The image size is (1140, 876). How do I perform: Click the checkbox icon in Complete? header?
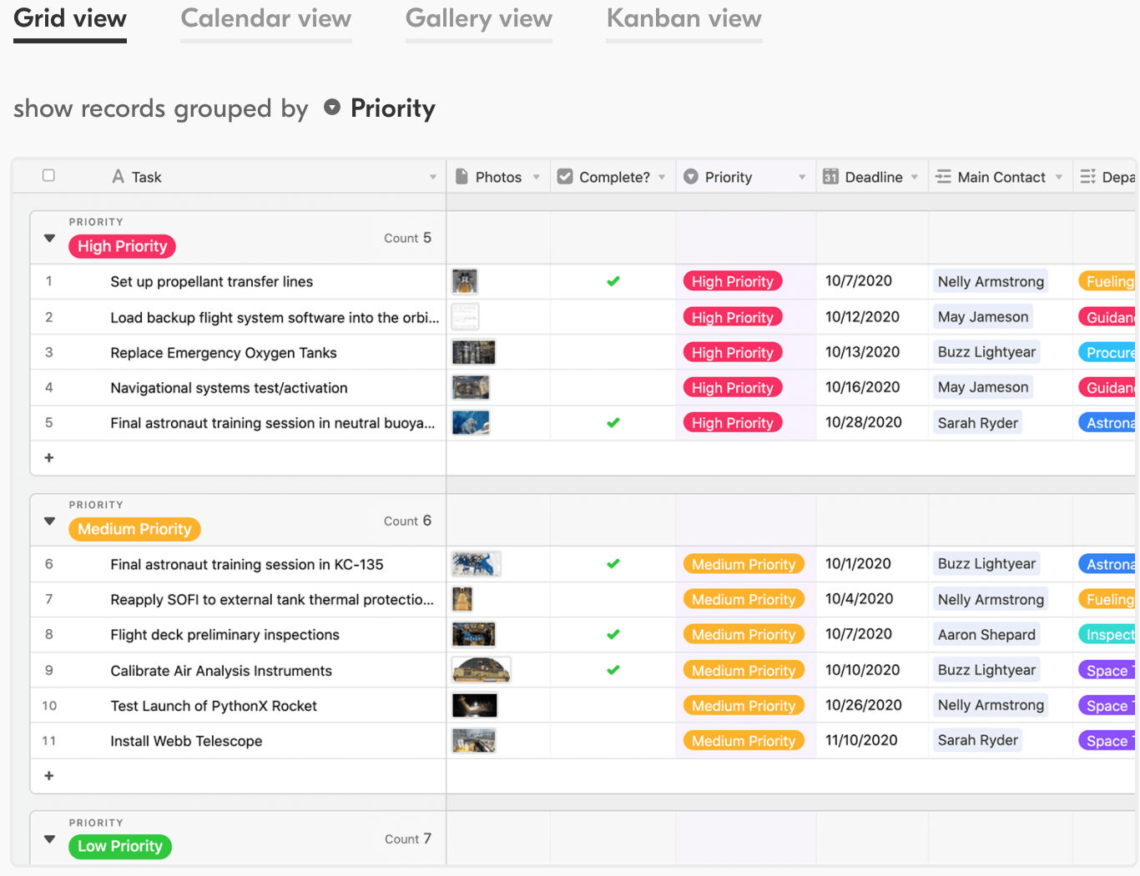565,177
